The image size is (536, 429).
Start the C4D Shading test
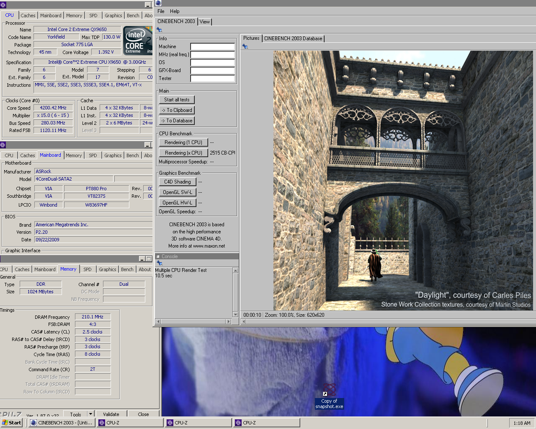coord(177,182)
